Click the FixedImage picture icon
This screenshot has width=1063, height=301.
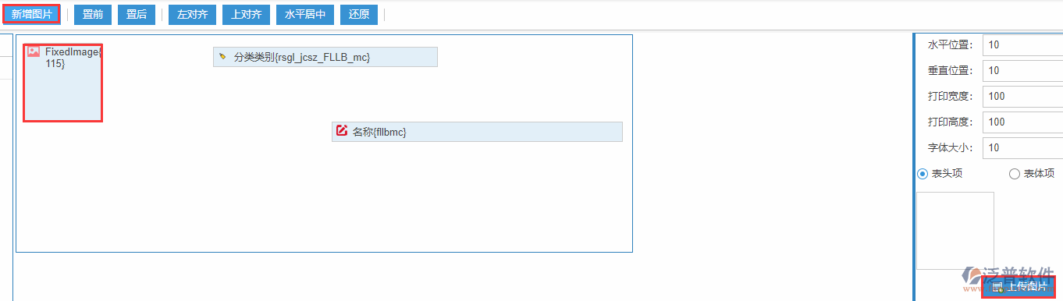pyautogui.click(x=34, y=51)
